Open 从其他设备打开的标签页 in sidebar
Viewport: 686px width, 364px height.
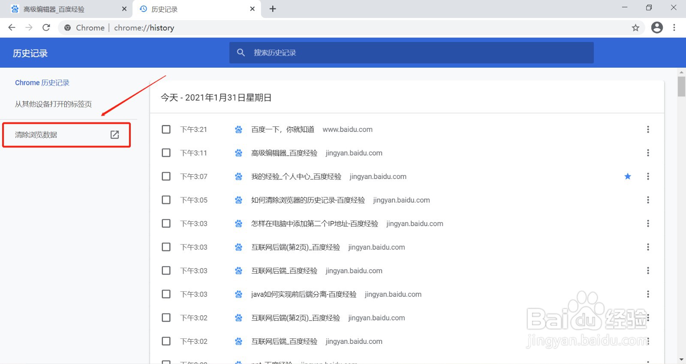(x=53, y=104)
